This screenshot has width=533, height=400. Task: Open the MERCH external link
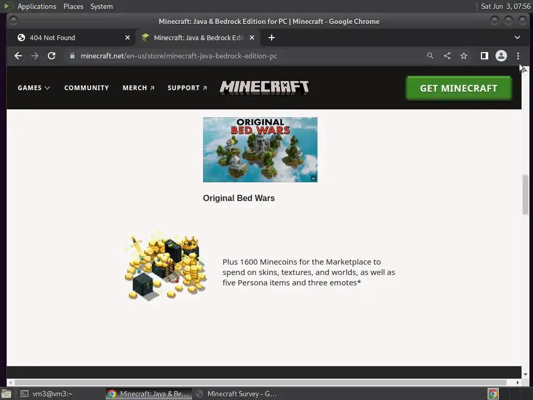(138, 87)
